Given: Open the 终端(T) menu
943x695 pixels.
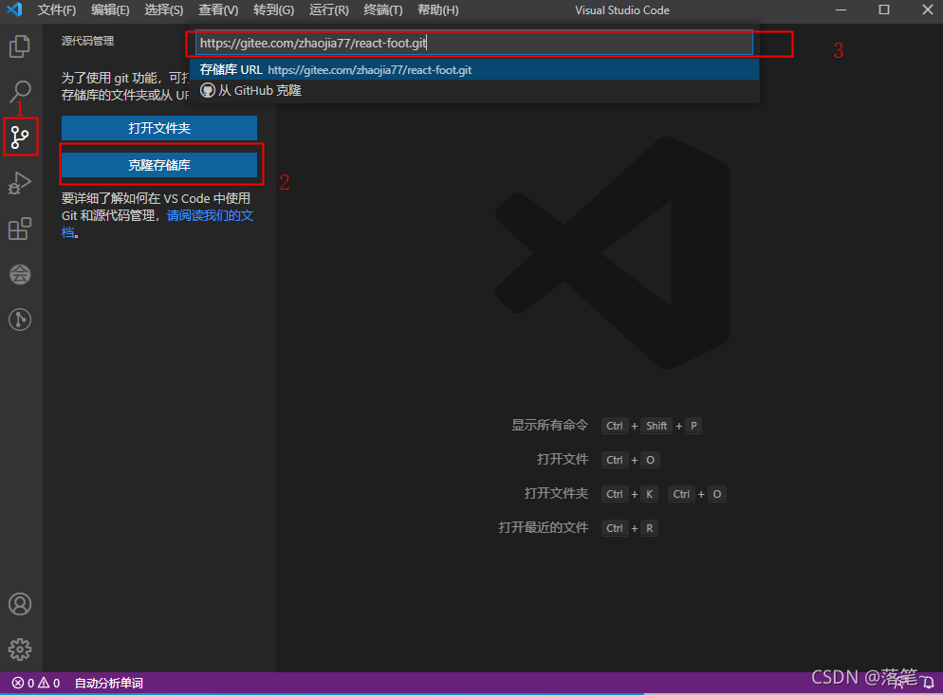Looking at the screenshot, I should pyautogui.click(x=383, y=10).
